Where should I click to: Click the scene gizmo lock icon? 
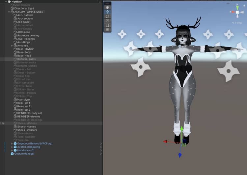(244, 6)
